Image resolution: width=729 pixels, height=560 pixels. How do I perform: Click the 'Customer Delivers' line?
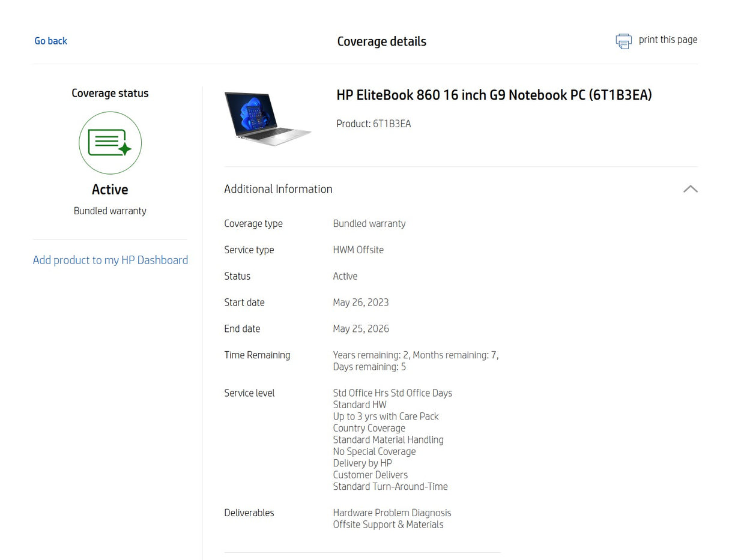371,475
